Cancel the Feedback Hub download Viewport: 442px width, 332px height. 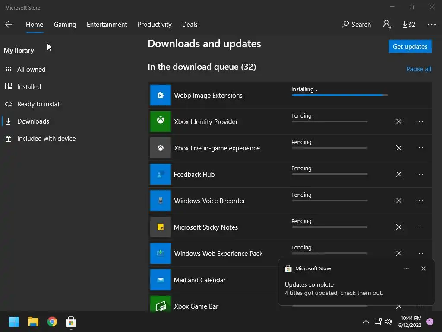[398, 174]
